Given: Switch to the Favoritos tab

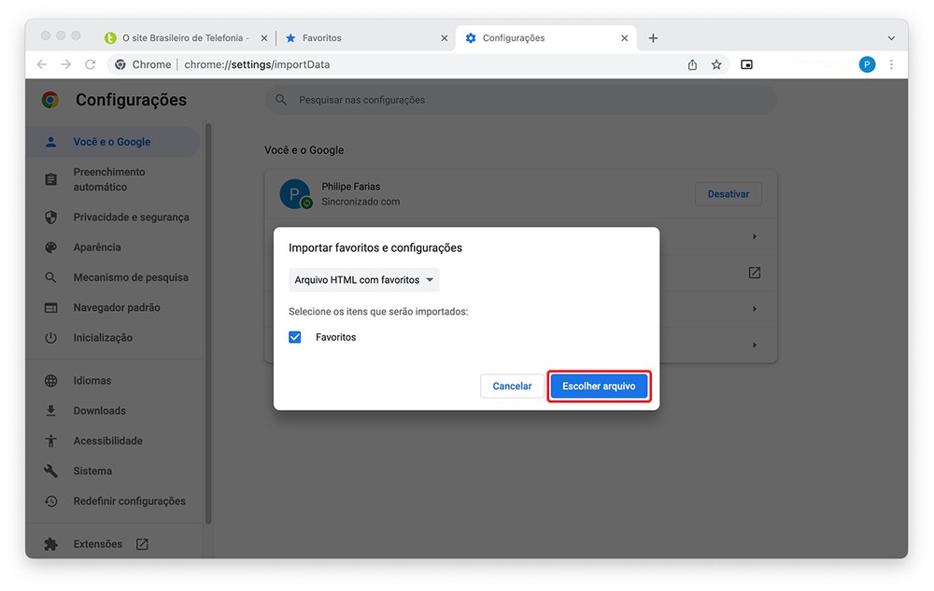Looking at the screenshot, I should pos(364,38).
